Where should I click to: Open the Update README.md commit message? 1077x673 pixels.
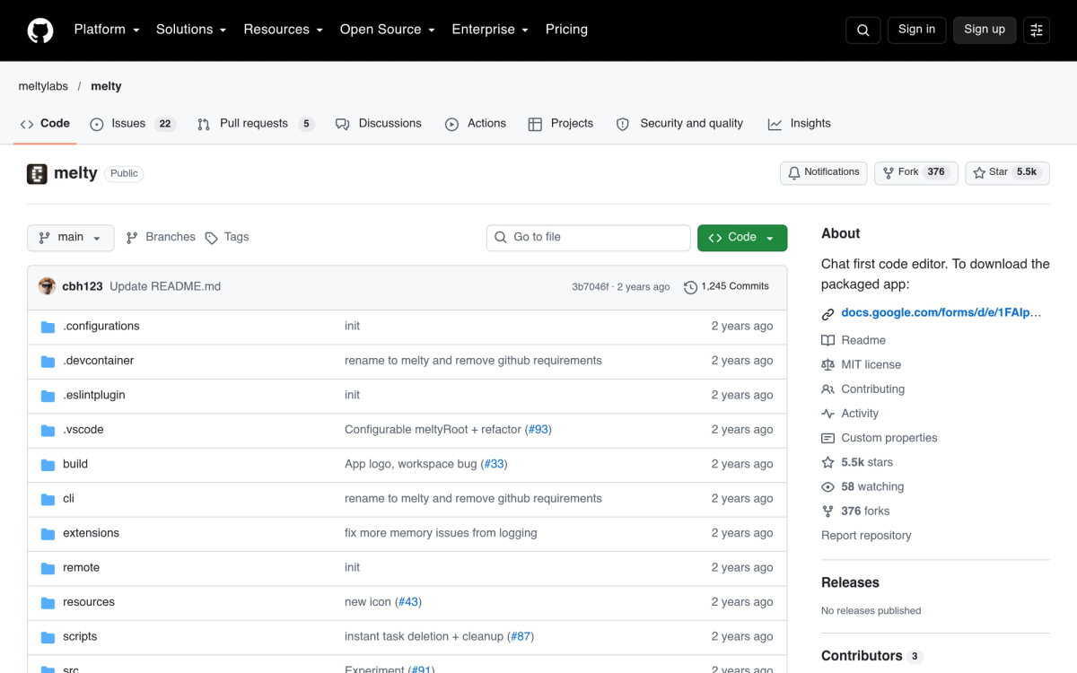[x=165, y=286]
